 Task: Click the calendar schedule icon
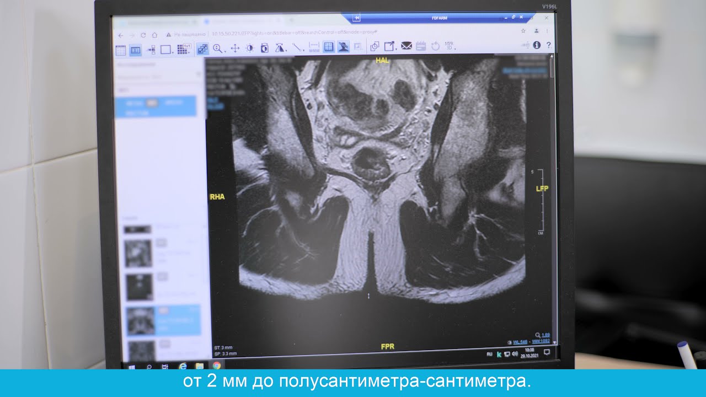tap(421, 46)
